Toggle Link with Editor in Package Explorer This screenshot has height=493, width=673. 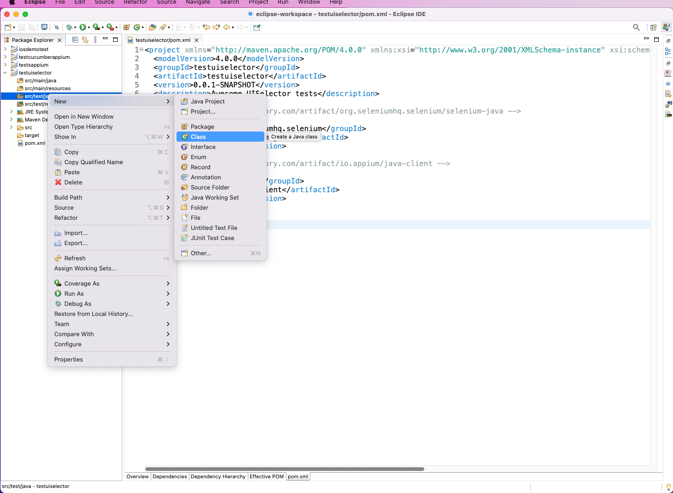point(85,40)
